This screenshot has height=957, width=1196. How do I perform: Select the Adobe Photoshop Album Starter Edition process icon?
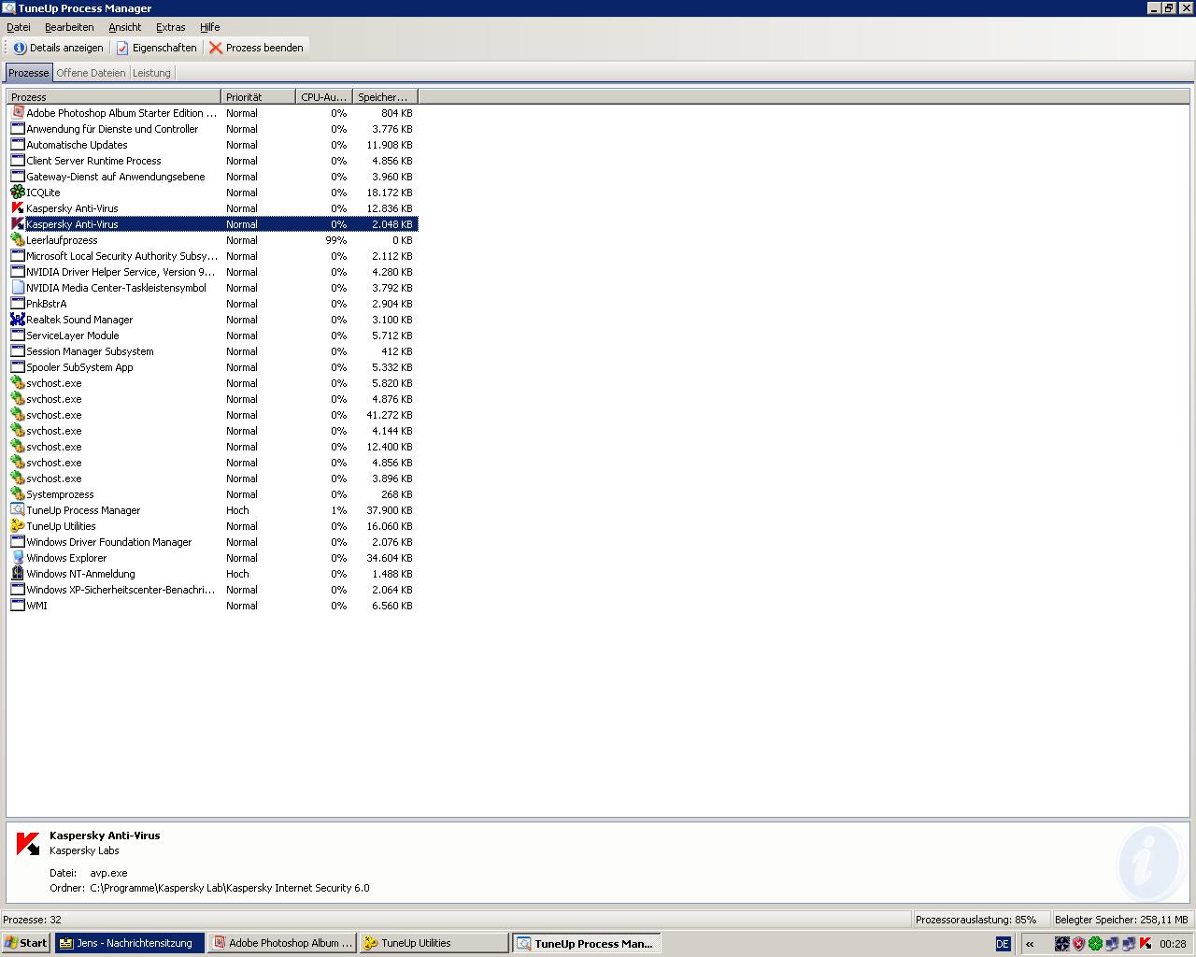pyautogui.click(x=18, y=113)
